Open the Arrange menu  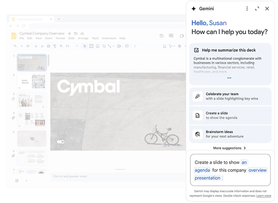(83, 38)
